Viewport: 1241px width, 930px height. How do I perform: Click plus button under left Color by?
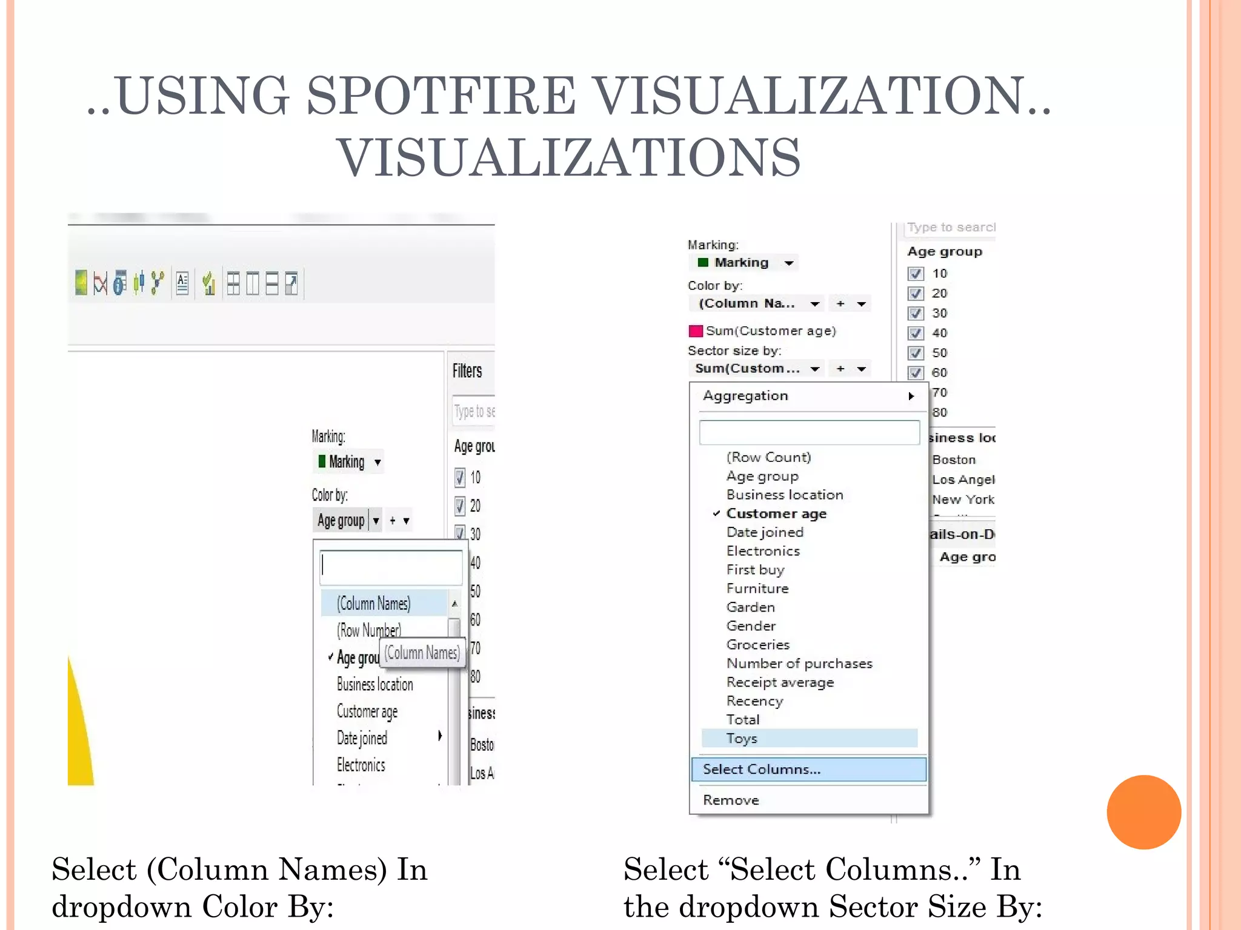393,521
